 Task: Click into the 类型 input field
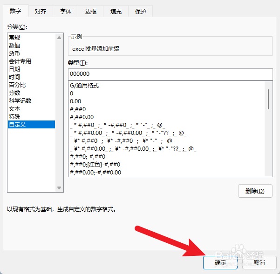point(171,74)
